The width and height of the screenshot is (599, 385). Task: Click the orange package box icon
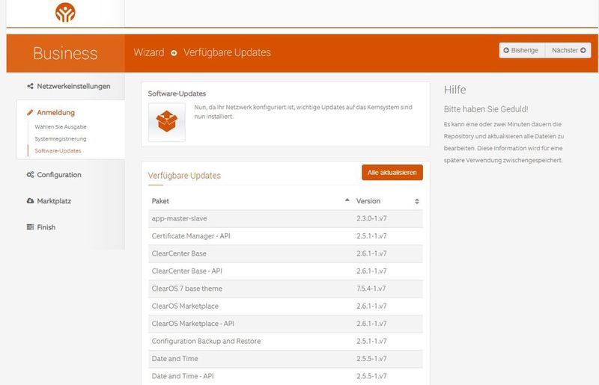166,122
